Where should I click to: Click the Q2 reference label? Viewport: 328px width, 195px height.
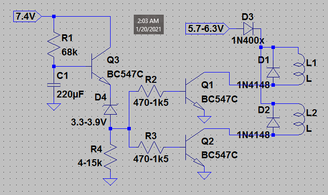pyautogui.click(x=208, y=142)
